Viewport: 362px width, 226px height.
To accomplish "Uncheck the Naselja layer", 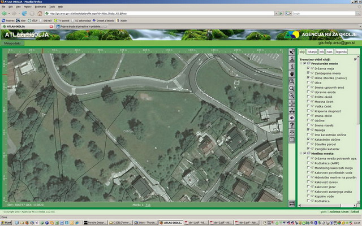I will (308, 129).
